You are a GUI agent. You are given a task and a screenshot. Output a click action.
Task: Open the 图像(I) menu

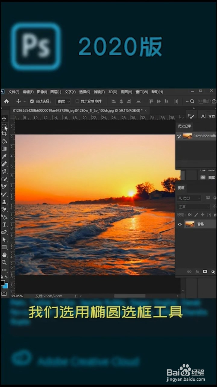point(42,92)
